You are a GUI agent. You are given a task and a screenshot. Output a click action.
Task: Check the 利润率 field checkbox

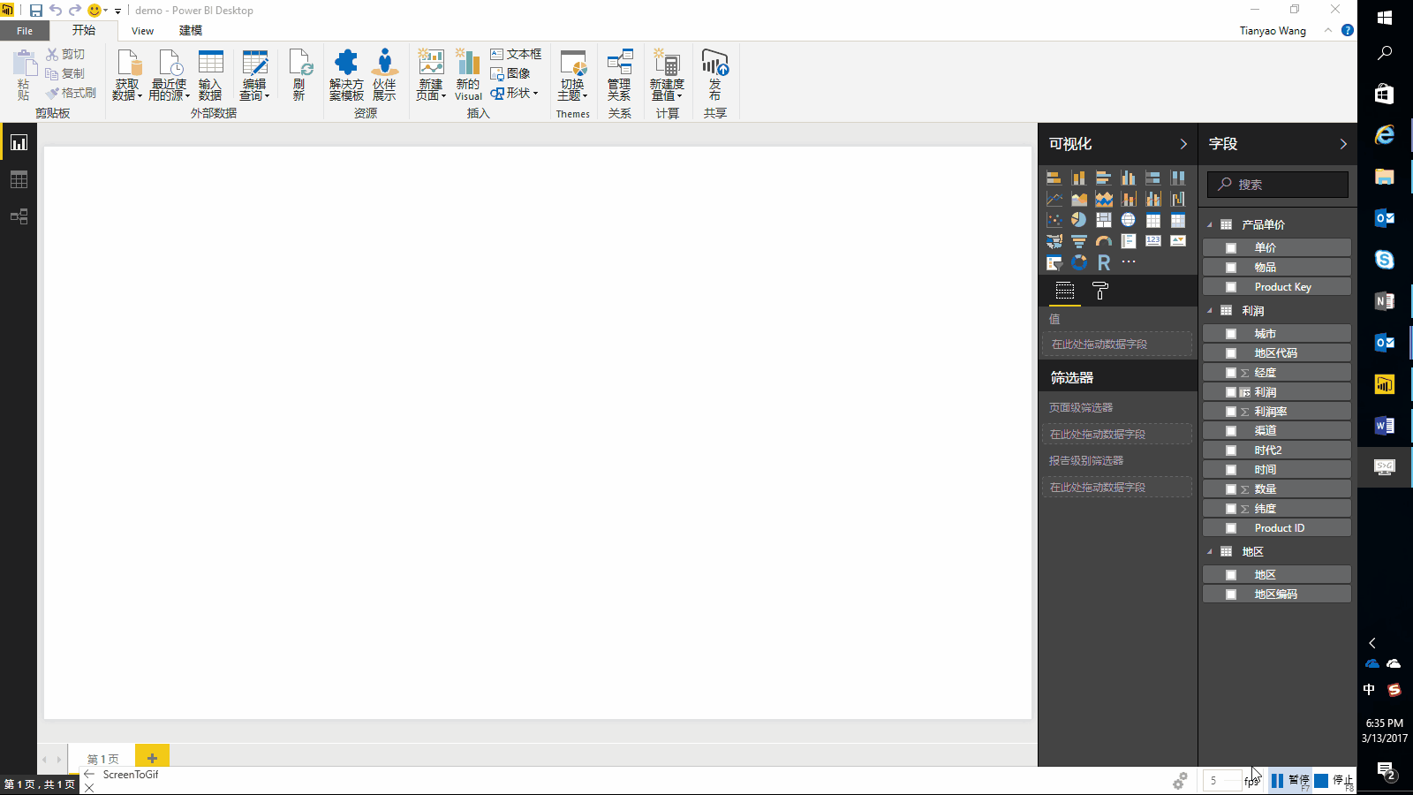pos(1231,412)
